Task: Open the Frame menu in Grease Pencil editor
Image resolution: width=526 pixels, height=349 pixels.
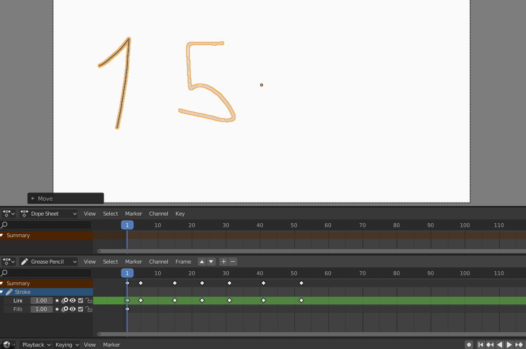Action: click(x=183, y=262)
